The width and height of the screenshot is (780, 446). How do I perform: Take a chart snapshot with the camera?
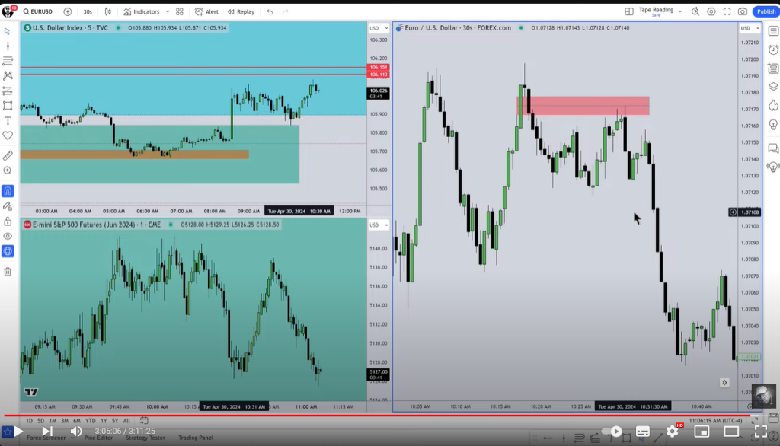[x=743, y=11]
